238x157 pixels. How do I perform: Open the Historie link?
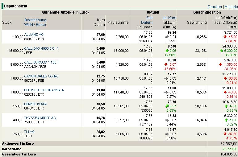click(231, 7)
